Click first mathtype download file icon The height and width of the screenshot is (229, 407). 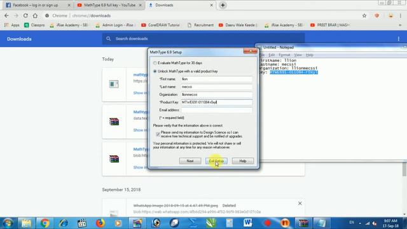[114, 84]
